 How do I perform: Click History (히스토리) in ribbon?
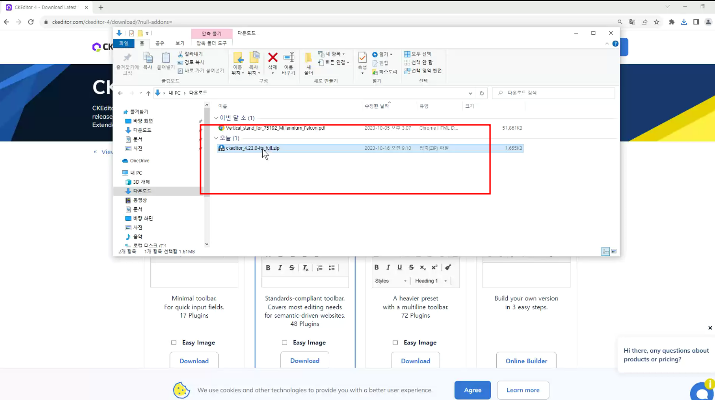(385, 71)
